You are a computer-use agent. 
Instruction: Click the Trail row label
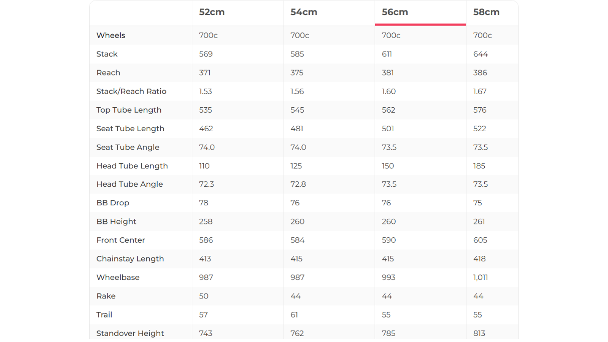pyautogui.click(x=104, y=315)
